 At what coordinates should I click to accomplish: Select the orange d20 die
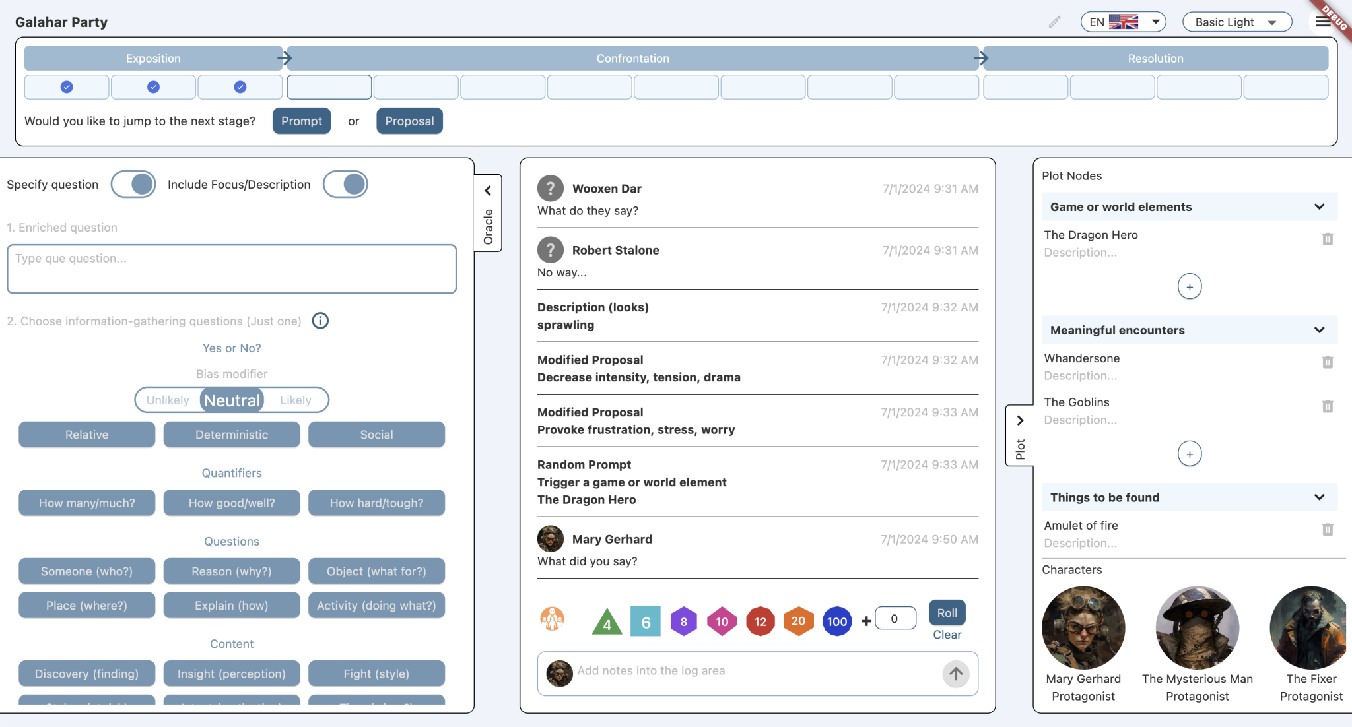point(798,621)
